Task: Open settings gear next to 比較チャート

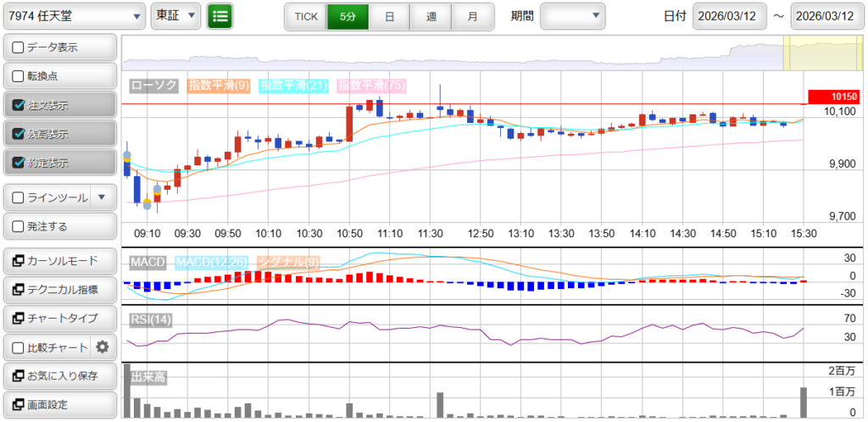Action: tap(103, 347)
